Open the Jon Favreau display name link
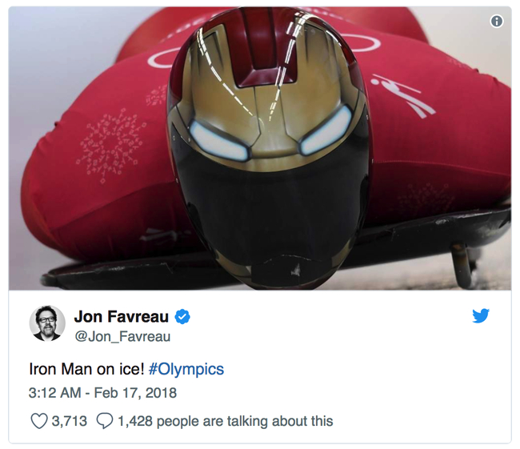The image size is (520, 449). (x=121, y=318)
